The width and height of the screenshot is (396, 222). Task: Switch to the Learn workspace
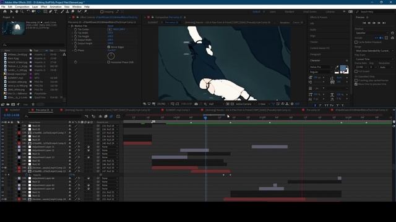pos(272,12)
